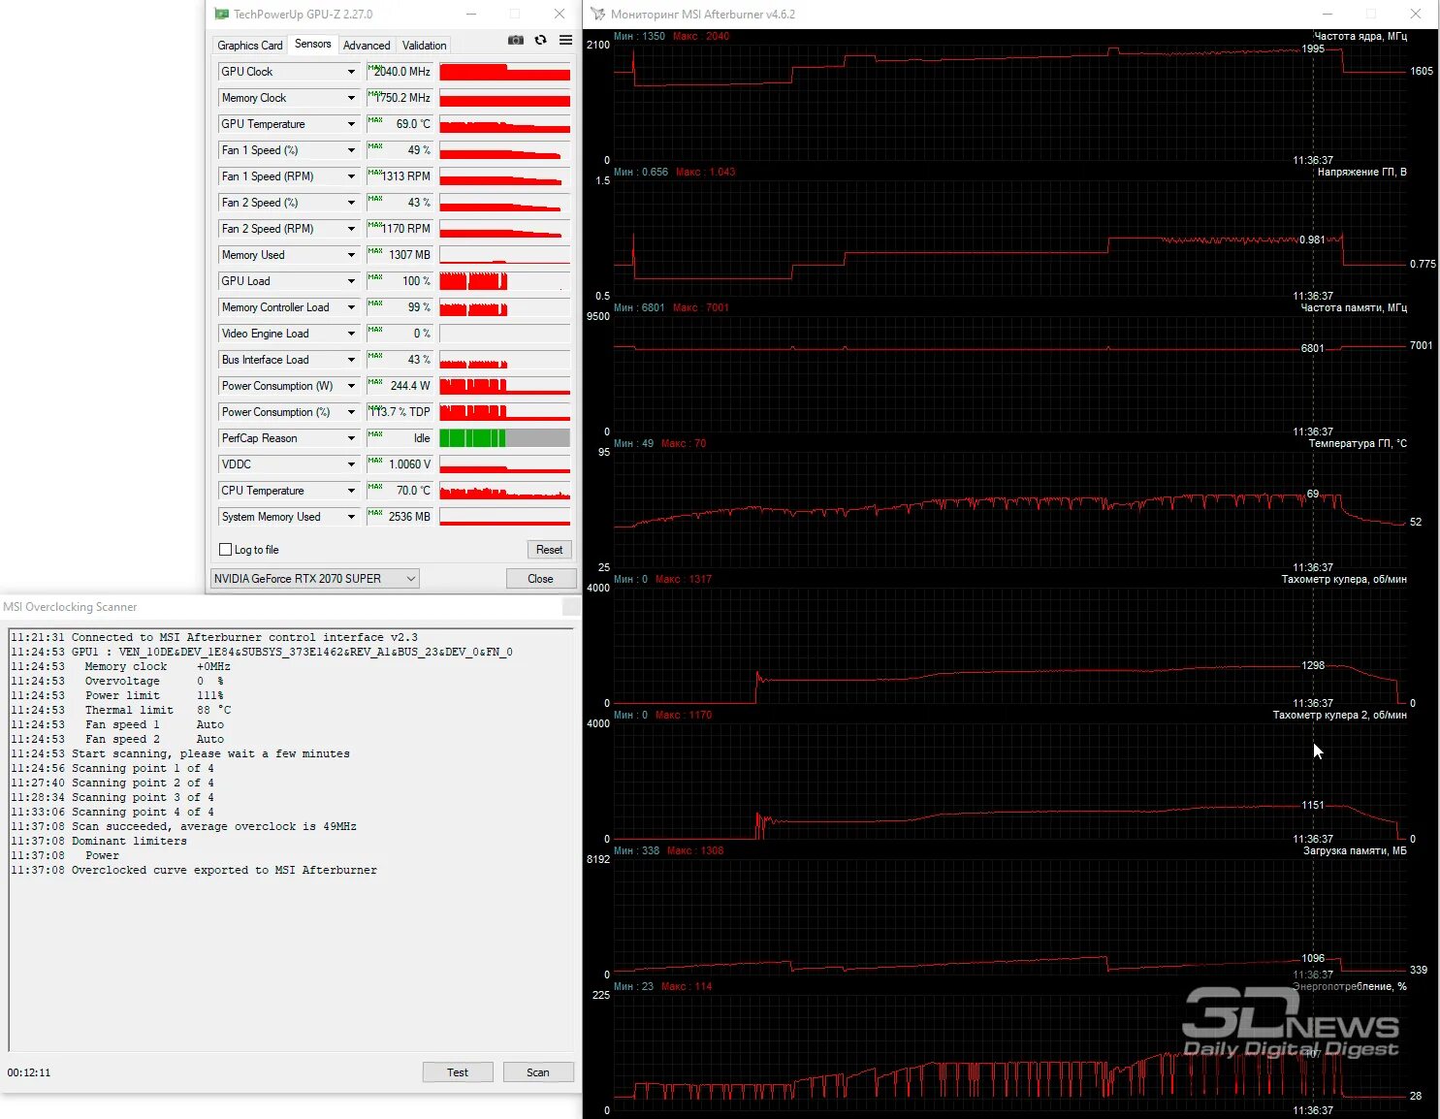The height and width of the screenshot is (1119, 1440).
Task: Click the fan tachometer 2 graph in Afterburner
Action: point(1008,781)
